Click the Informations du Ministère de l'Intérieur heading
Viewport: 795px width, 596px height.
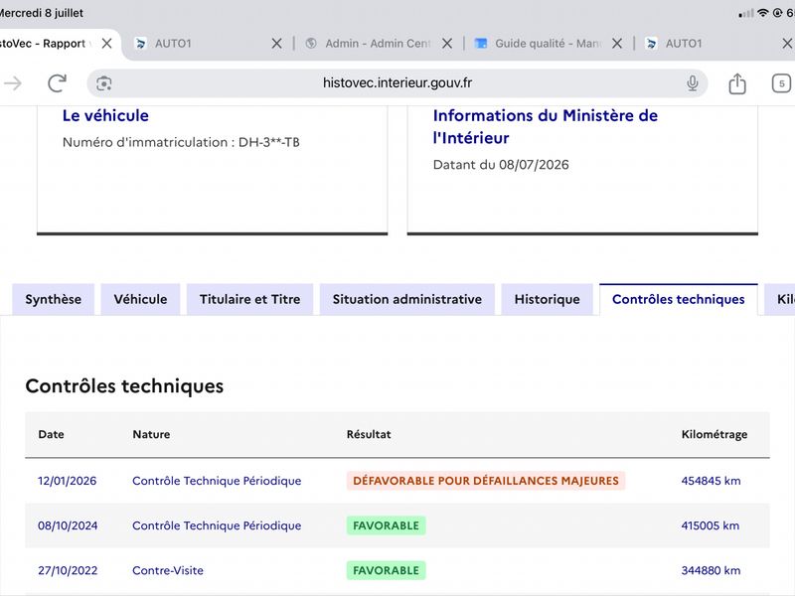pos(545,127)
